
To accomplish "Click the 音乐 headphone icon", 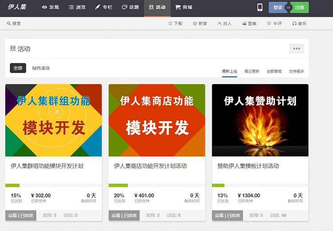I will 294,23.
